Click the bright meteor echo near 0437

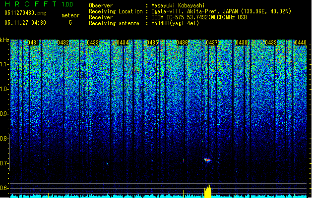point(207,160)
